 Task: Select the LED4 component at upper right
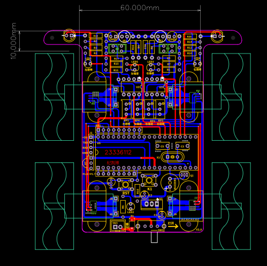click(197, 63)
